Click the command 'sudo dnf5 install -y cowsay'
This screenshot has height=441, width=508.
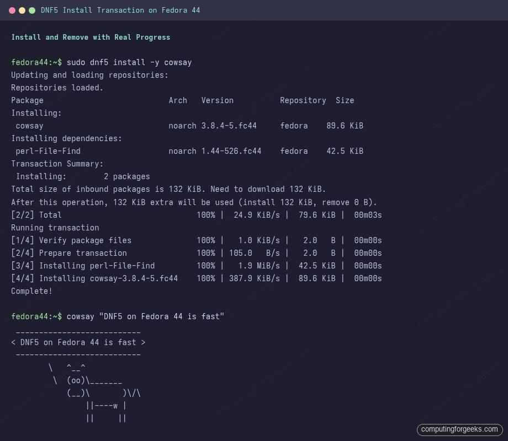(129, 62)
